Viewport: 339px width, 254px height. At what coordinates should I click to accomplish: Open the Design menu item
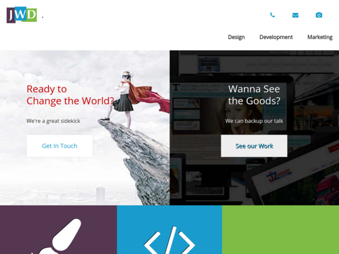point(236,37)
